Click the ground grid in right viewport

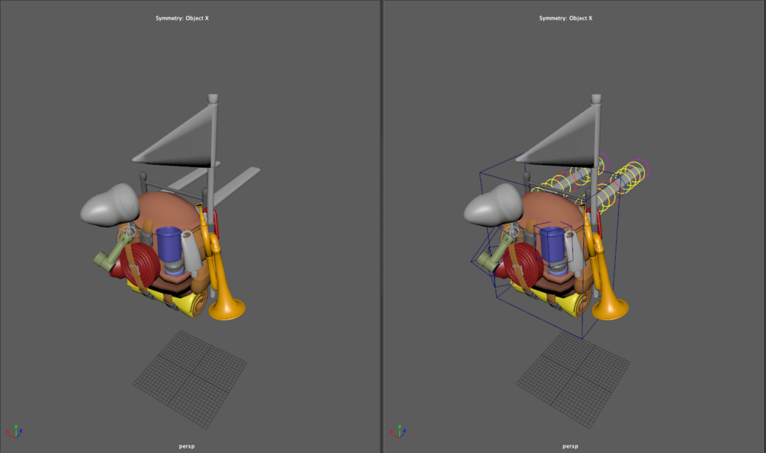573,379
